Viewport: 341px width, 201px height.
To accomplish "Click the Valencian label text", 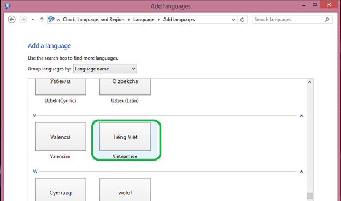I will click(x=60, y=156).
